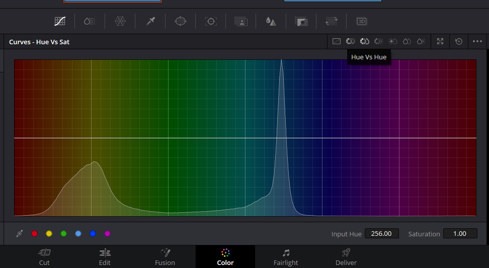The width and height of the screenshot is (489, 268).
Task: Switch to Hue Vs Lum curve
Action: pyautogui.click(x=379, y=41)
